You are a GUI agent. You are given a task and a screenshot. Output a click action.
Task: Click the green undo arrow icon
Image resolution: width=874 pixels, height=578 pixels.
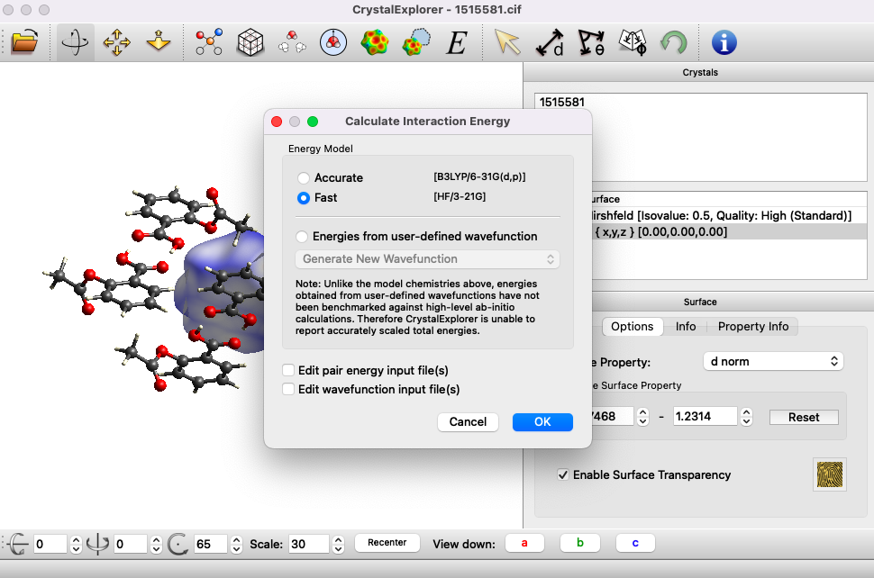(x=674, y=42)
